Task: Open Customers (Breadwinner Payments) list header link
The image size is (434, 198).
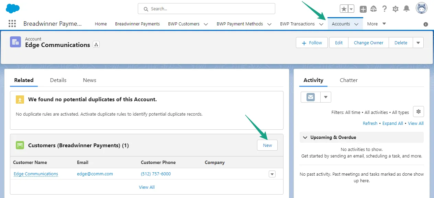Action: (x=78, y=145)
